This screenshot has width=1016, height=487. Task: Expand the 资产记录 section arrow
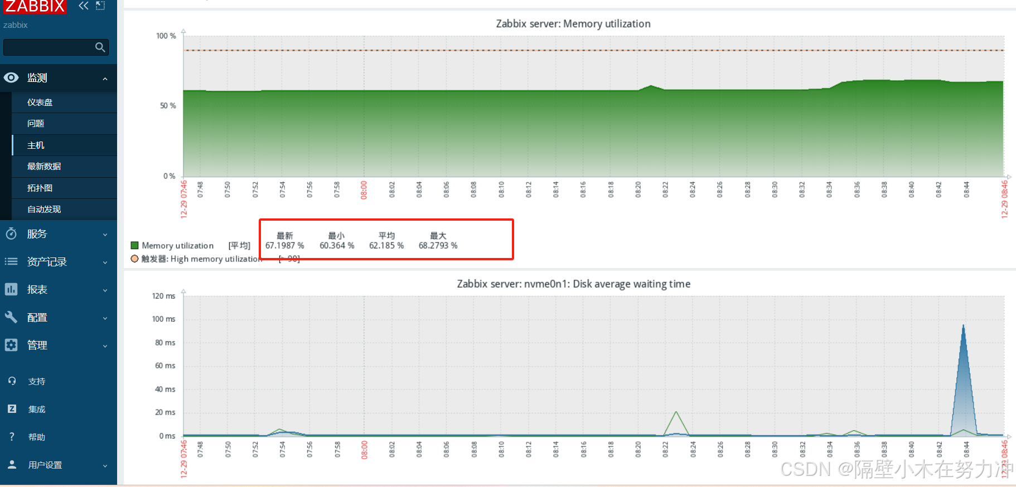pyautogui.click(x=105, y=262)
